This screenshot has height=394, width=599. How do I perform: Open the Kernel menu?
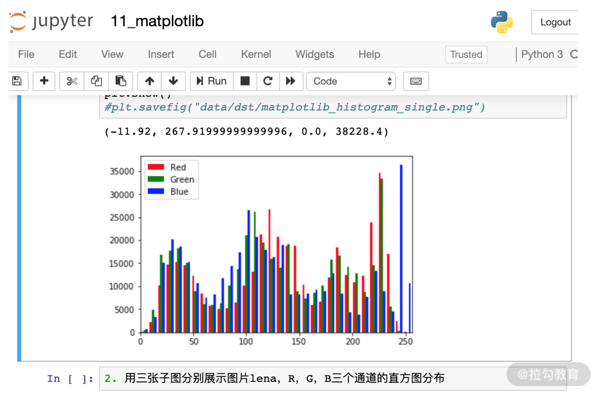[x=256, y=54]
